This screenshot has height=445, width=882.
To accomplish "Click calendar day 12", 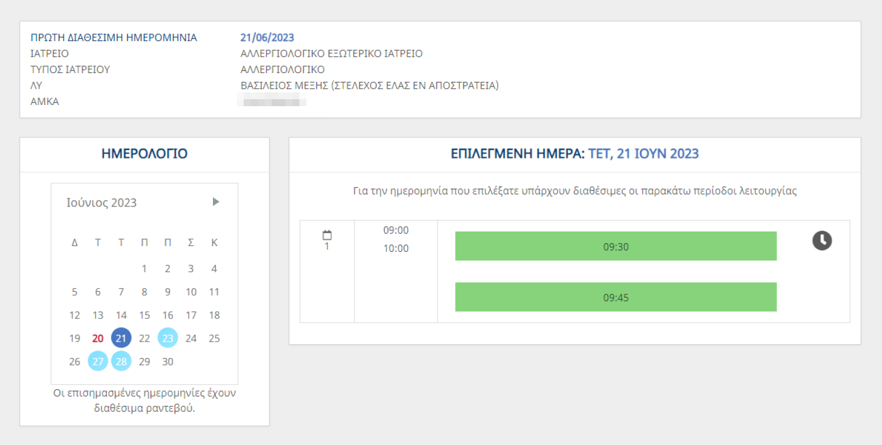I will click(74, 315).
